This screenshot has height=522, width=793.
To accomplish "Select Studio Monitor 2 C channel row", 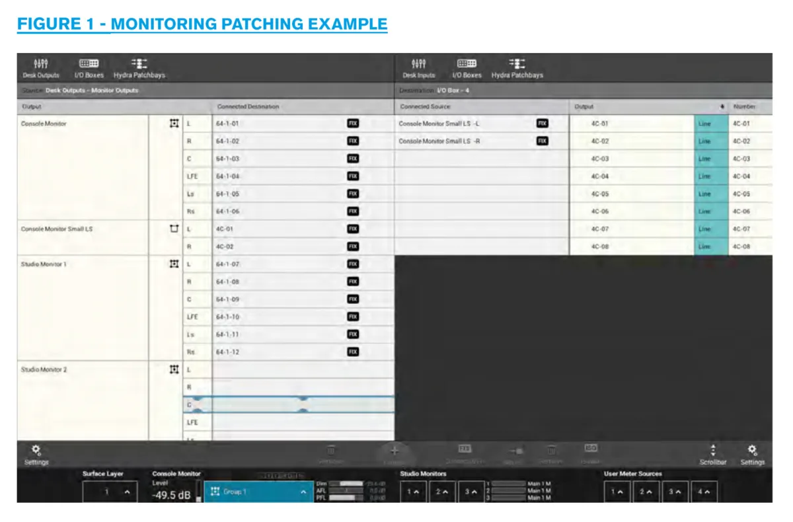I will point(289,404).
